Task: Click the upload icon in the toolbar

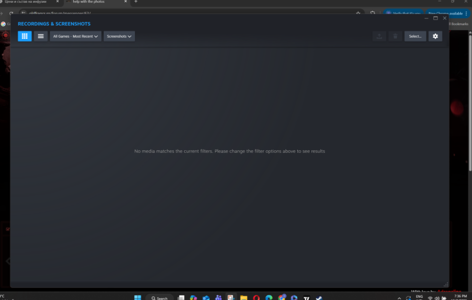Action: tap(379, 36)
